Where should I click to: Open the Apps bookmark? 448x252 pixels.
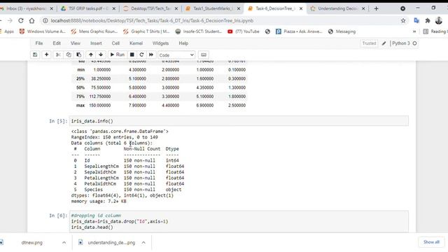tap(7, 31)
